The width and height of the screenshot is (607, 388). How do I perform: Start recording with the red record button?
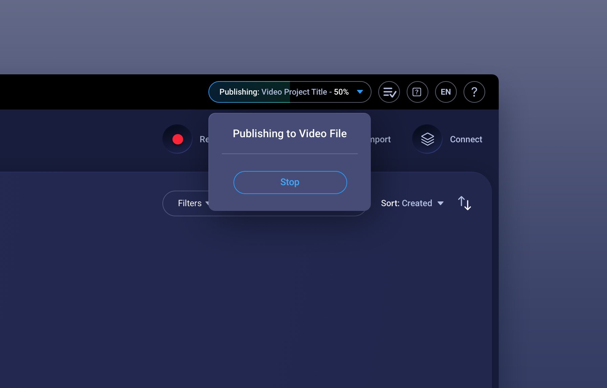[178, 139]
